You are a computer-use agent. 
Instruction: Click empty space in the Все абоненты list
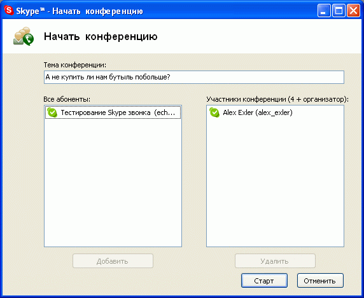click(x=113, y=183)
